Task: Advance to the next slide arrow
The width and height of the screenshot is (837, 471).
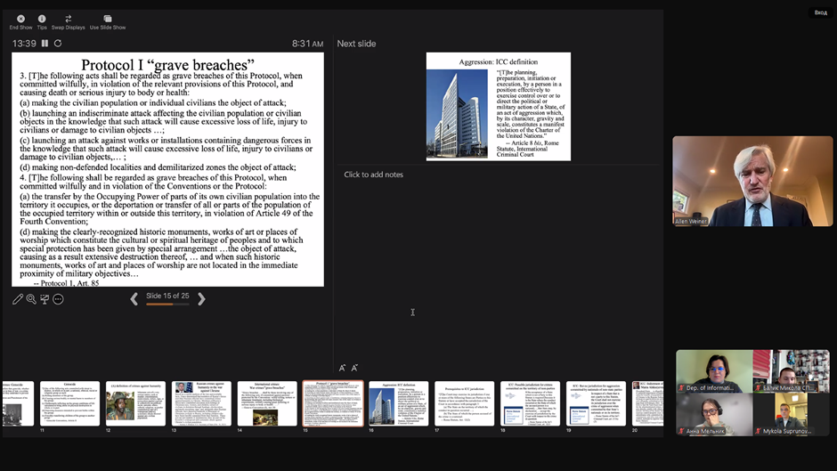Action: click(x=201, y=299)
